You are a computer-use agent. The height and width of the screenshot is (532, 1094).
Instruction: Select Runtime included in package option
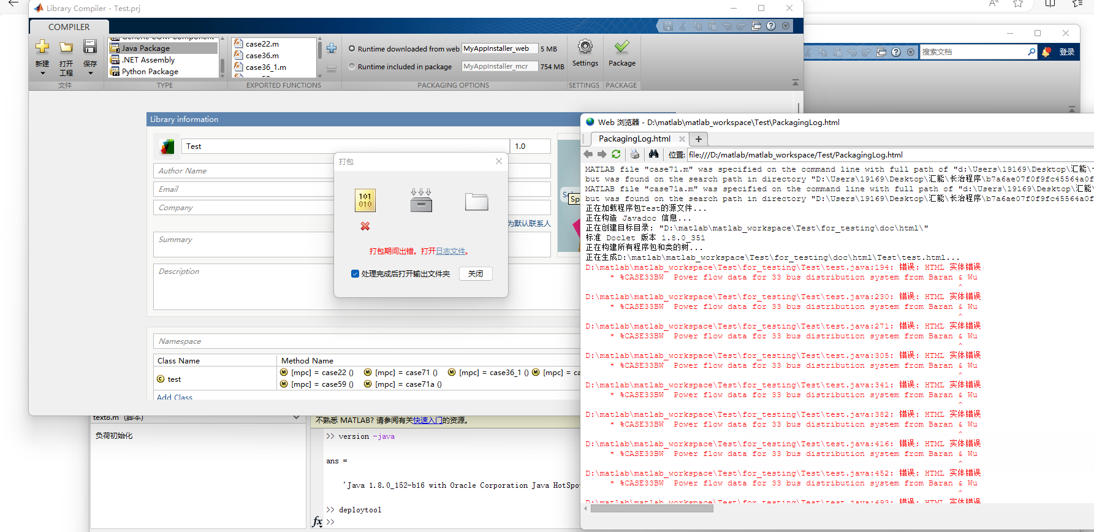pos(352,66)
